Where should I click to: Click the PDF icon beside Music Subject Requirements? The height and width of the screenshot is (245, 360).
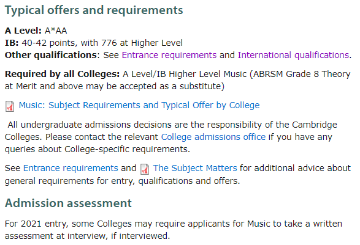(x=10, y=106)
